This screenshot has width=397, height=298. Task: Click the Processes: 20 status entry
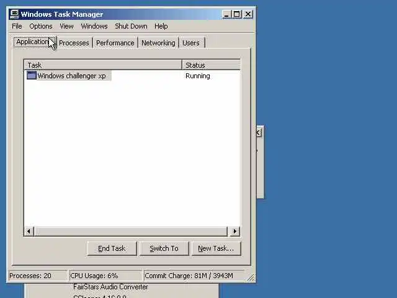(x=38, y=276)
